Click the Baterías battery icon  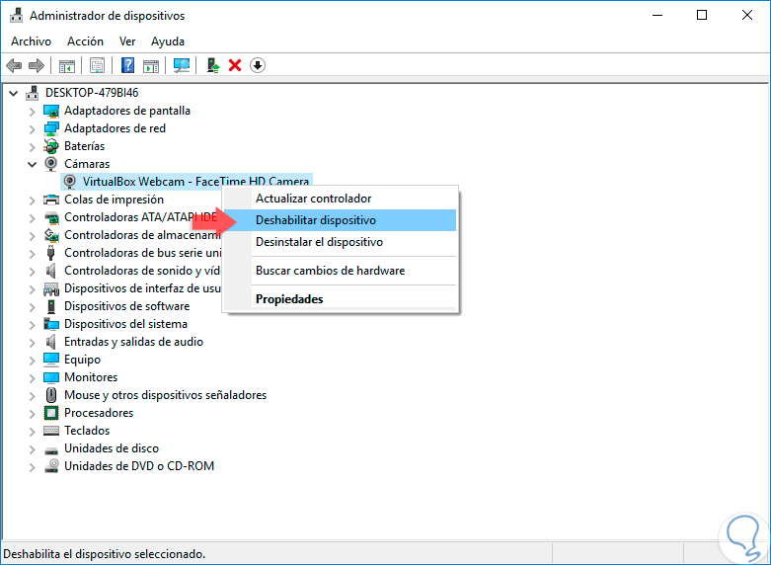click(51, 146)
